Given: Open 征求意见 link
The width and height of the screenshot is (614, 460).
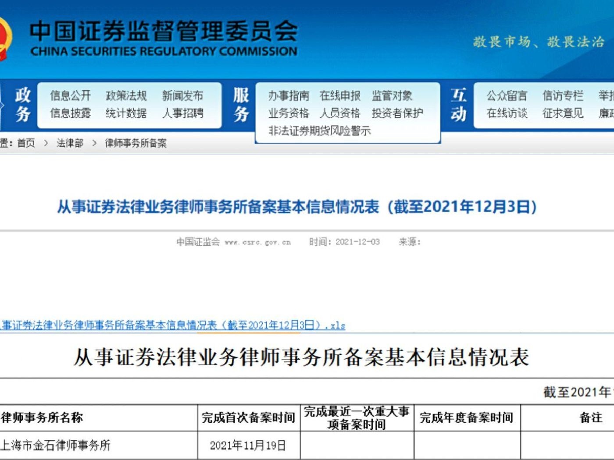Looking at the screenshot, I should tap(563, 113).
